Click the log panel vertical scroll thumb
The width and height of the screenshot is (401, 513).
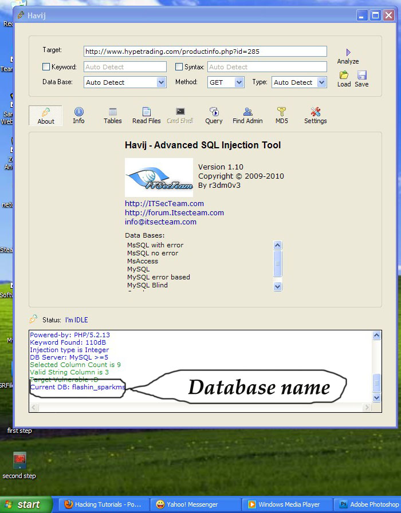point(377,383)
